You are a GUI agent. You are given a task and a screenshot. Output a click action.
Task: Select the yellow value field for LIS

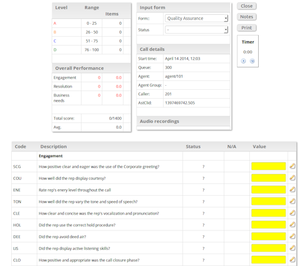[269, 248]
